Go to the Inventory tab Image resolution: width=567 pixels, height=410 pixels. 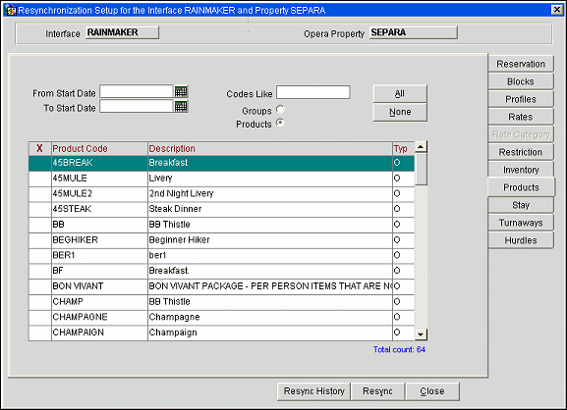[521, 170]
